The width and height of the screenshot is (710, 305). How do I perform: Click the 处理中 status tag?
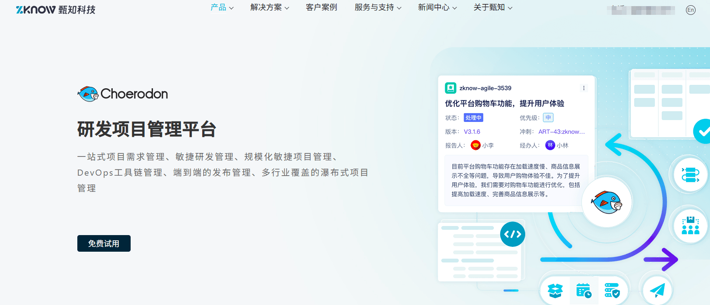474,118
